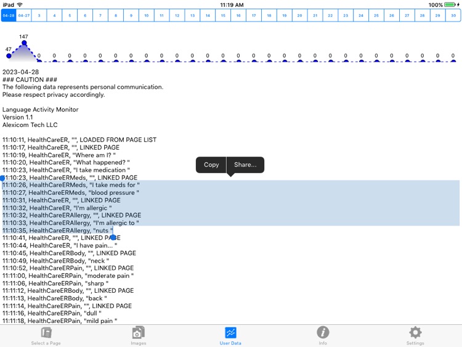Click the 2023-04-28 date heading

tap(20, 72)
